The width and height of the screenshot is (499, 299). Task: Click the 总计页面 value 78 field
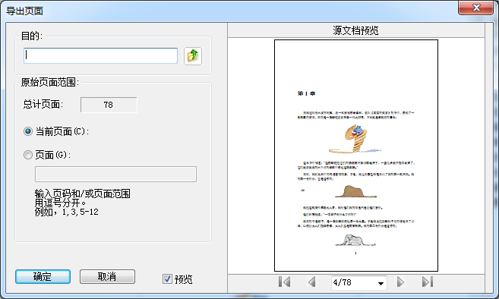tap(109, 105)
